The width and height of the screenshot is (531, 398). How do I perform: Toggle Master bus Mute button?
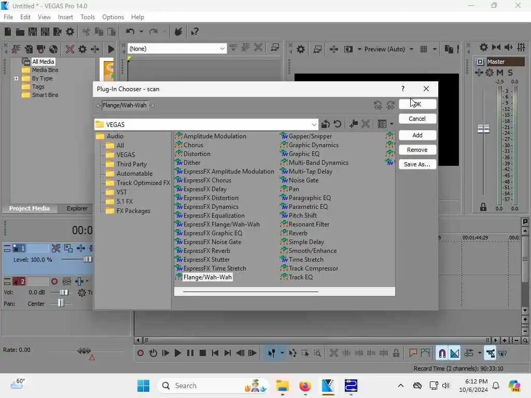pos(500,73)
